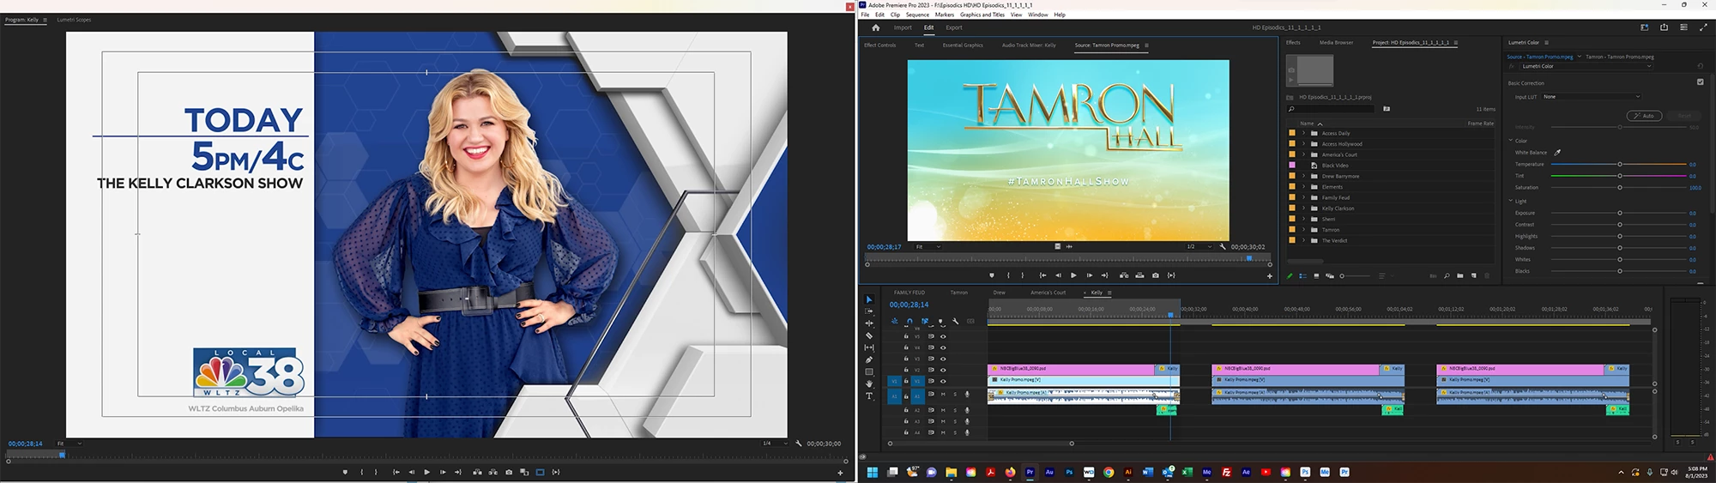Toggle Basic Correction checkbox

pos(1700,82)
